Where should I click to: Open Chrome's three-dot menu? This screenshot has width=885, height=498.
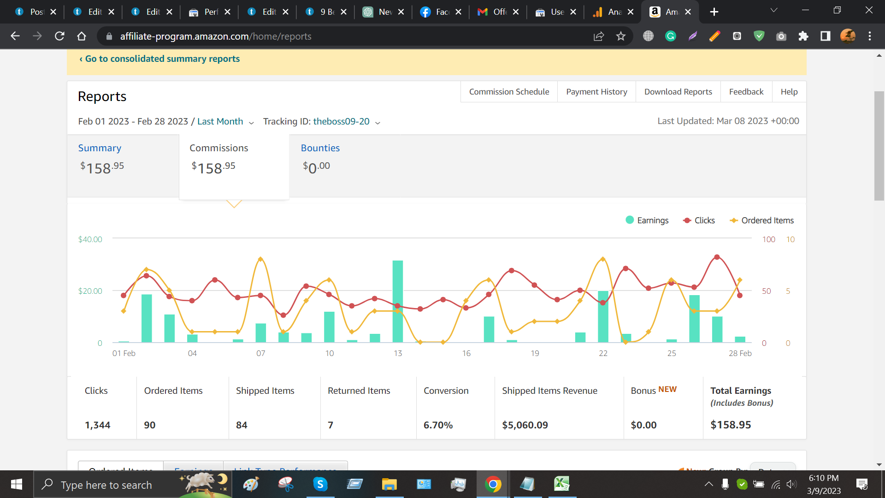[x=870, y=36]
